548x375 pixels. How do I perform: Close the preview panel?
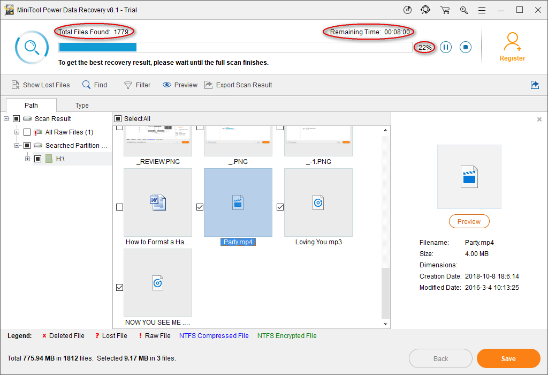coord(539,119)
